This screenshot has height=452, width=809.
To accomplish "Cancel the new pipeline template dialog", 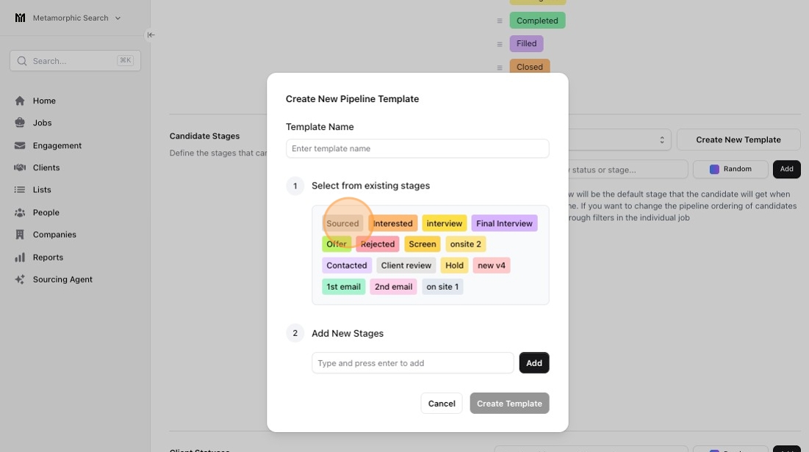I will [x=442, y=404].
